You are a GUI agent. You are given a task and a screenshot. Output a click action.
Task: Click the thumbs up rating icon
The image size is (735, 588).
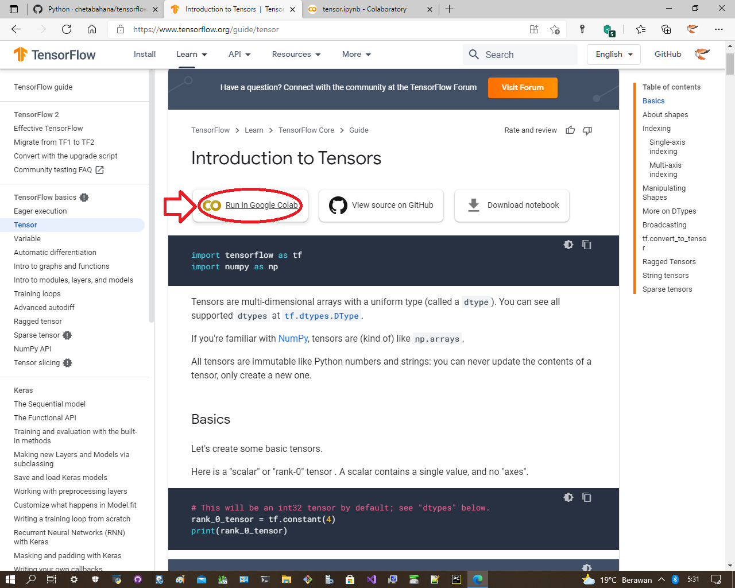[x=570, y=130]
